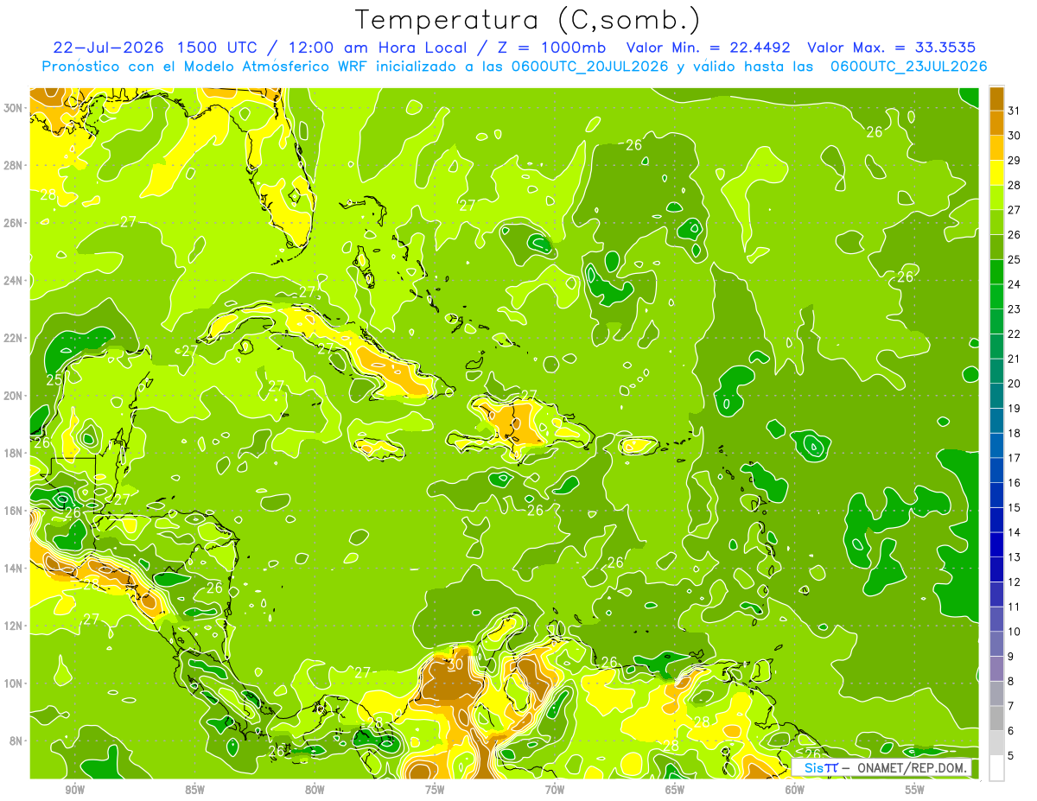This screenshot has width=1037, height=801.
Task: Click the legend value 16
Action: 1015,483
